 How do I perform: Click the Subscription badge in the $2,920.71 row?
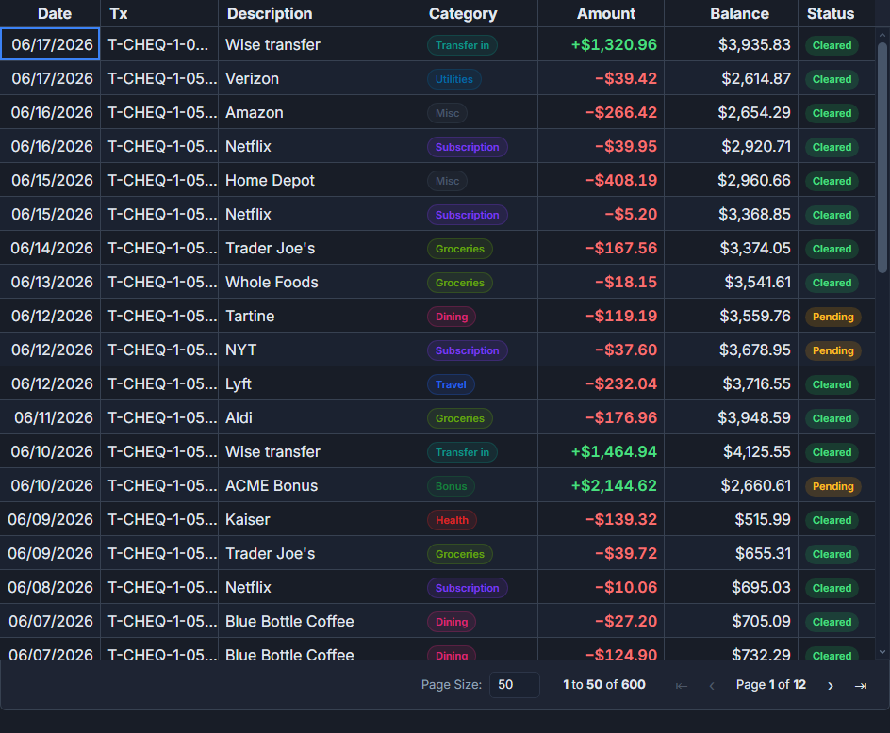pos(467,147)
